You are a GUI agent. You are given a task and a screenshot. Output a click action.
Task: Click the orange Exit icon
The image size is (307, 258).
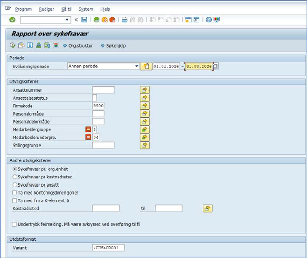point(105,20)
